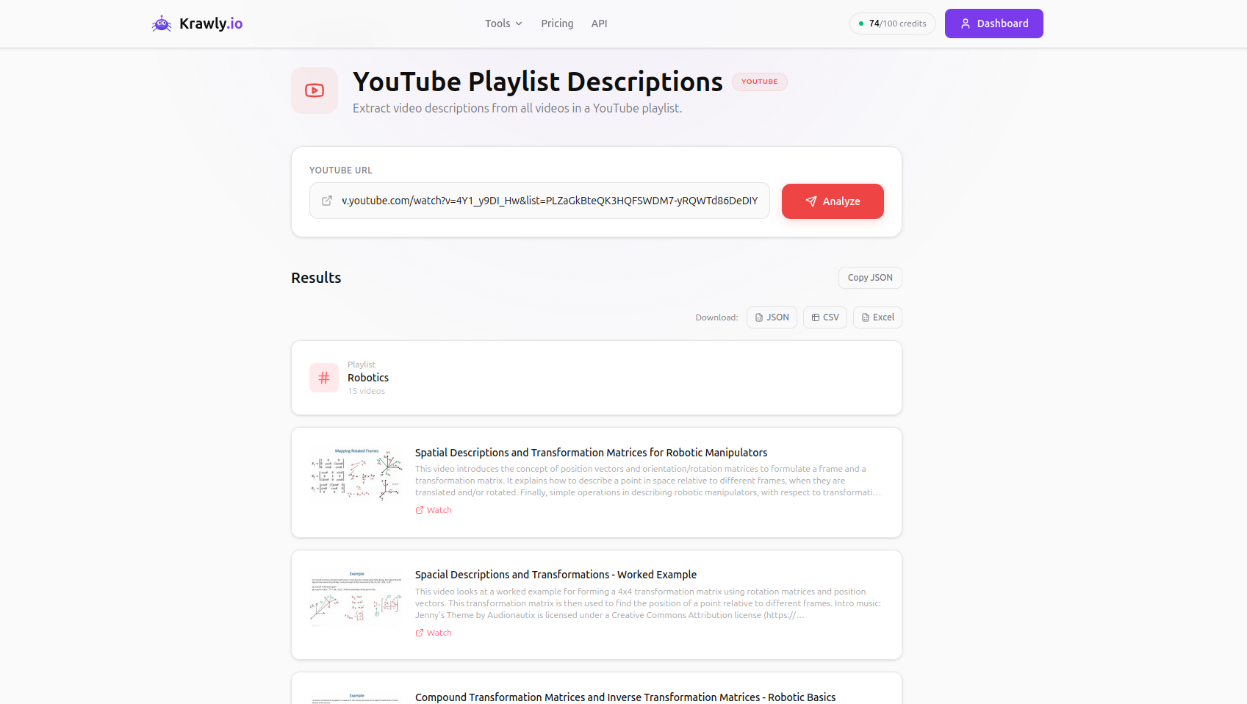This screenshot has width=1247, height=704.
Task: Watch the Worked Example video
Action: [x=434, y=633]
